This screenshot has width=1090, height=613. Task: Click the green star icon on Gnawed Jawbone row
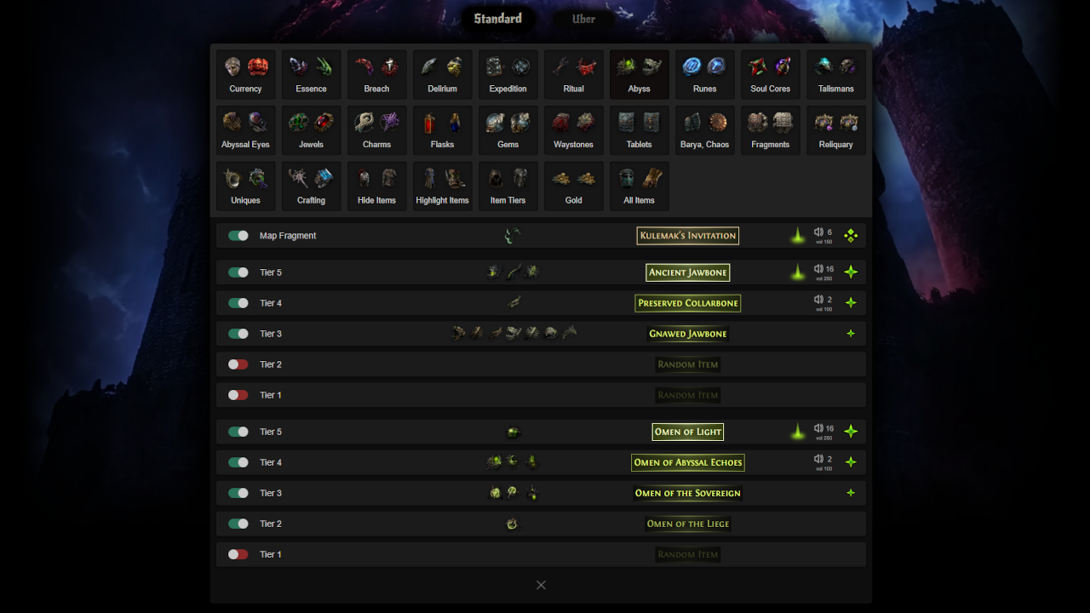coord(851,334)
